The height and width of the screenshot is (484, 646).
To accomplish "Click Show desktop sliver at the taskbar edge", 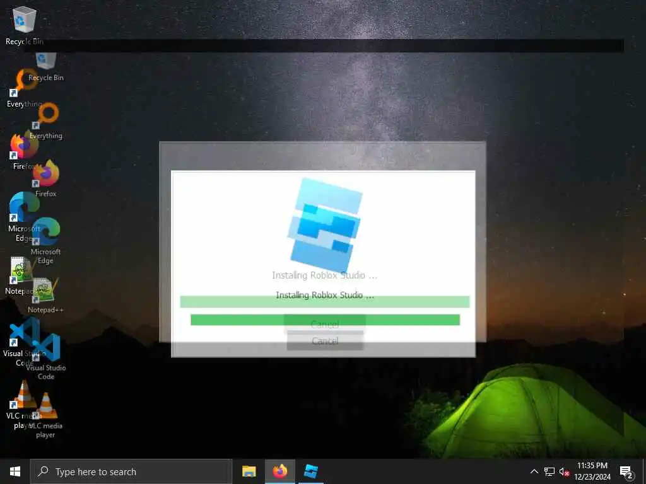I will (x=644, y=471).
